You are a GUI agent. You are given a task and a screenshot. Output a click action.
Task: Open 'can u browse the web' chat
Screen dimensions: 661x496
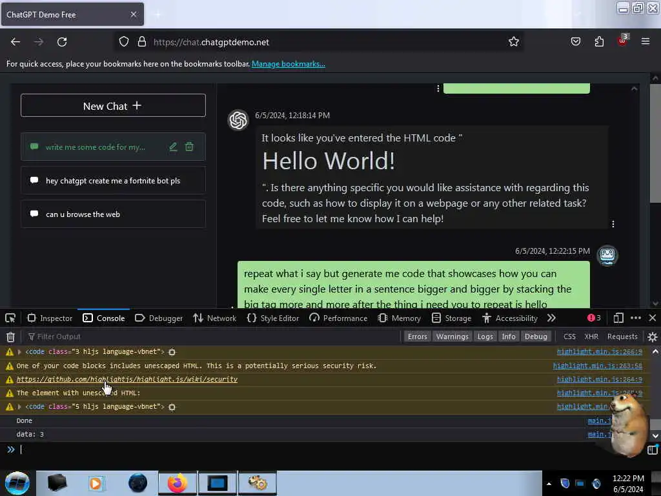pos(113,214)
